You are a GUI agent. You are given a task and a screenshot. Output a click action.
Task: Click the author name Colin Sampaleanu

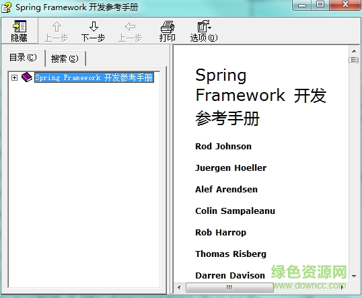click(235, 211)
